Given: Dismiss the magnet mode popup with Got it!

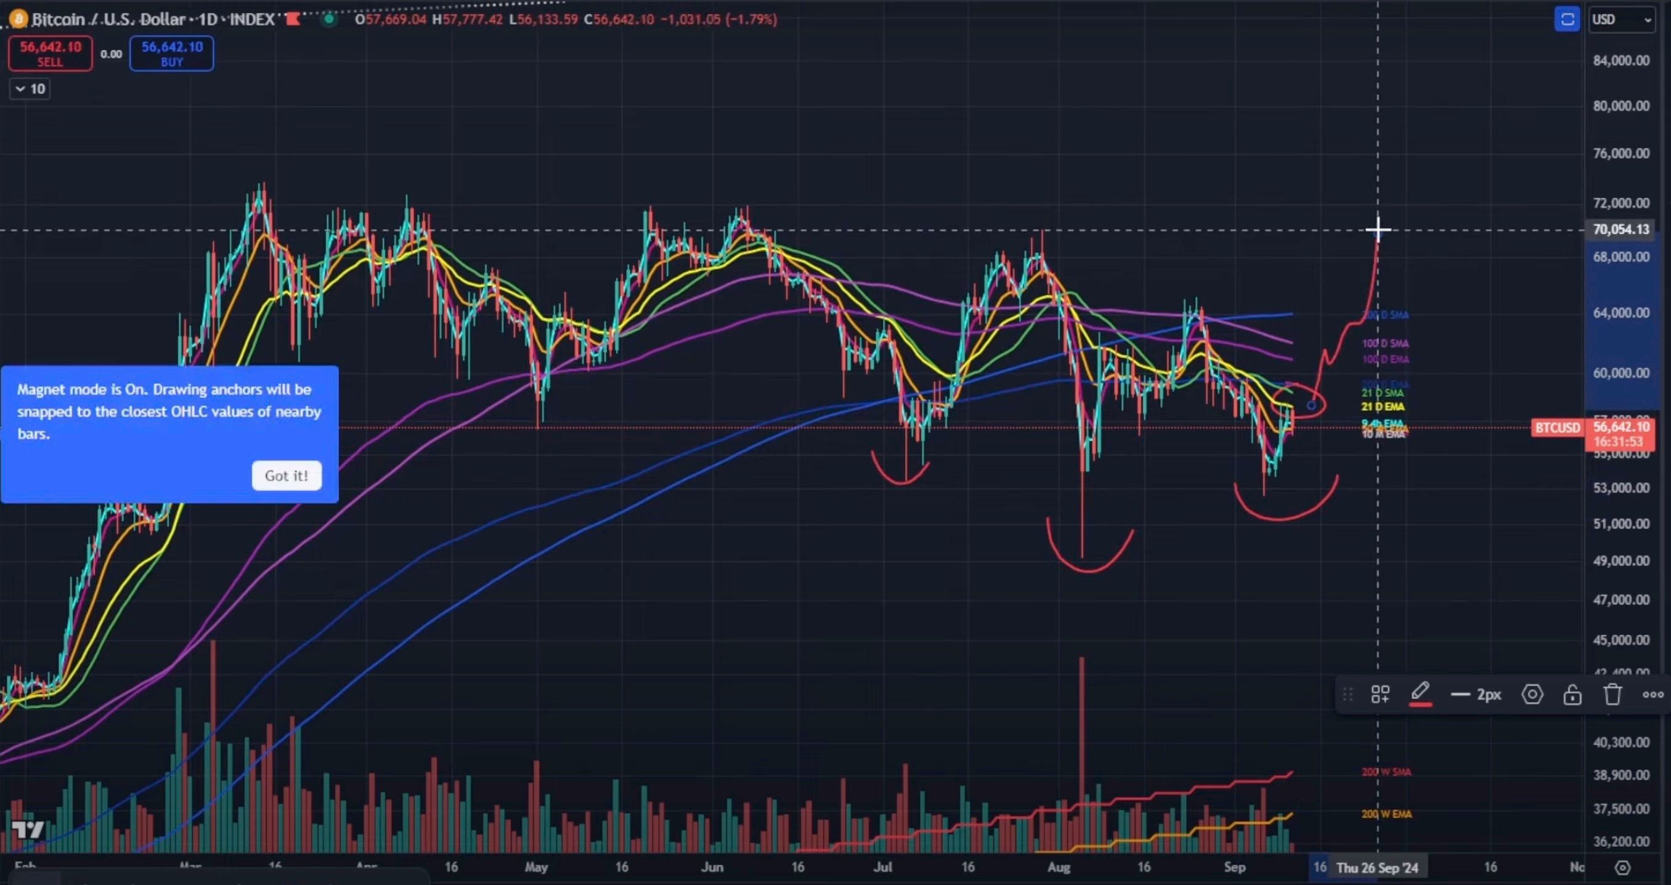Looking at the screenshot, I should (x=286, y=475).
